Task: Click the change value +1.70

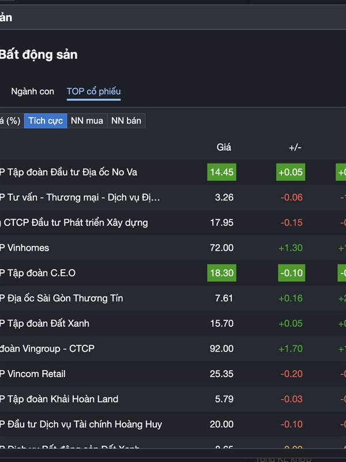Action: click(x=291, y=349)
